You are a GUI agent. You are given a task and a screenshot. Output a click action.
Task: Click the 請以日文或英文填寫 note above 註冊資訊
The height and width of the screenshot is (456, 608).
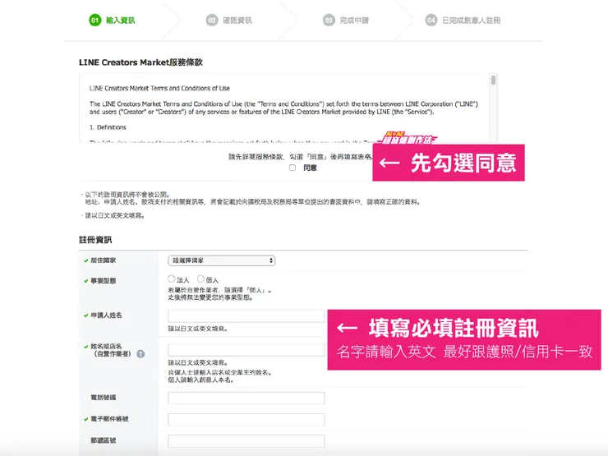point(115,215)
